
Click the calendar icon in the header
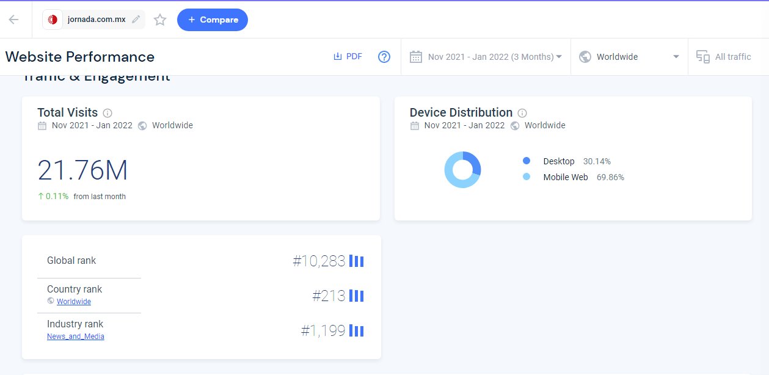pos(416,57)
